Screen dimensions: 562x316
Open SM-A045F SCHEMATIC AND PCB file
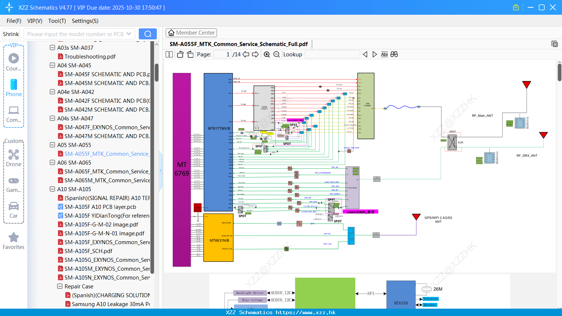click(x=107, y=74)
